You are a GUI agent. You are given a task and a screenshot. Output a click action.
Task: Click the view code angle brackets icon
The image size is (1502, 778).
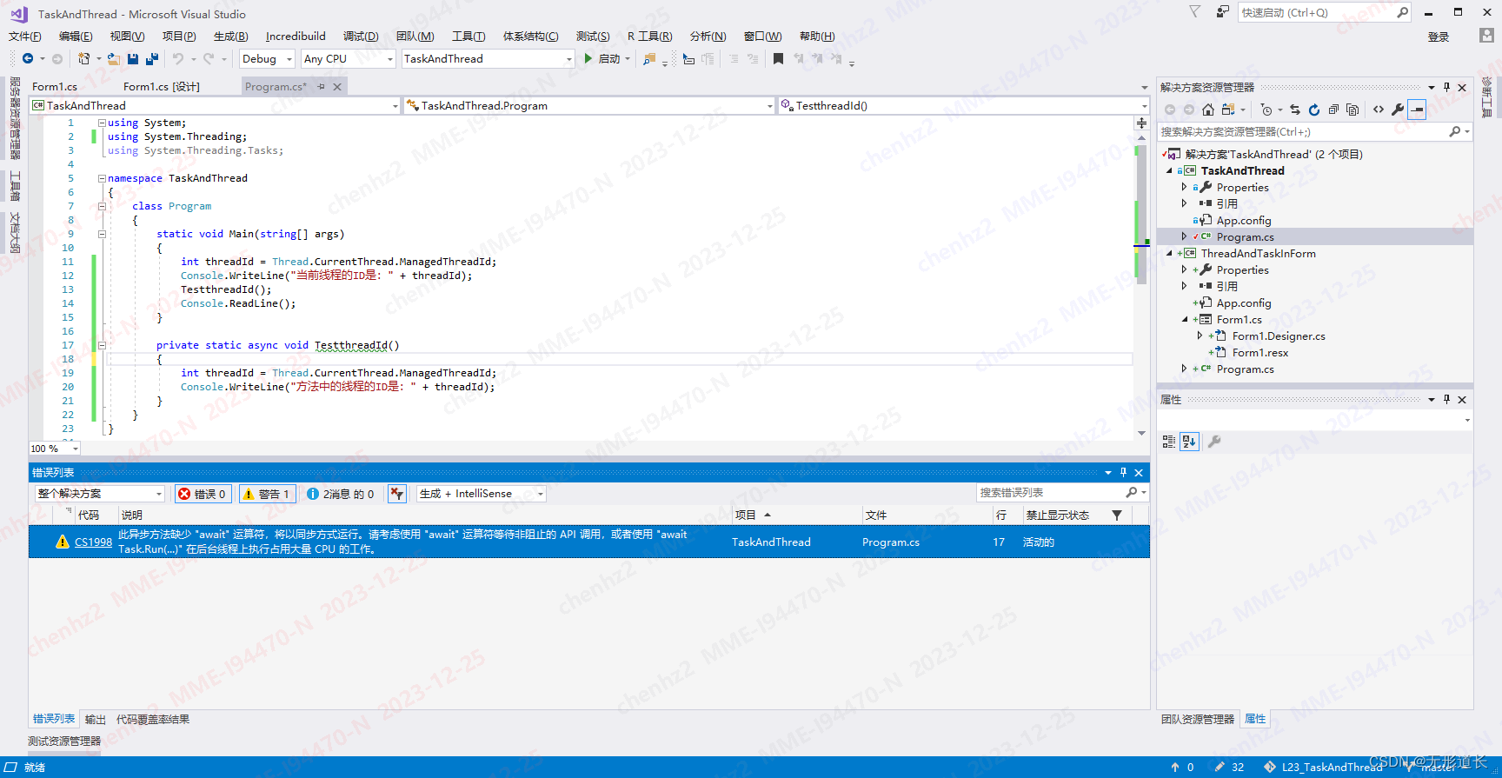pos(1379,110)
